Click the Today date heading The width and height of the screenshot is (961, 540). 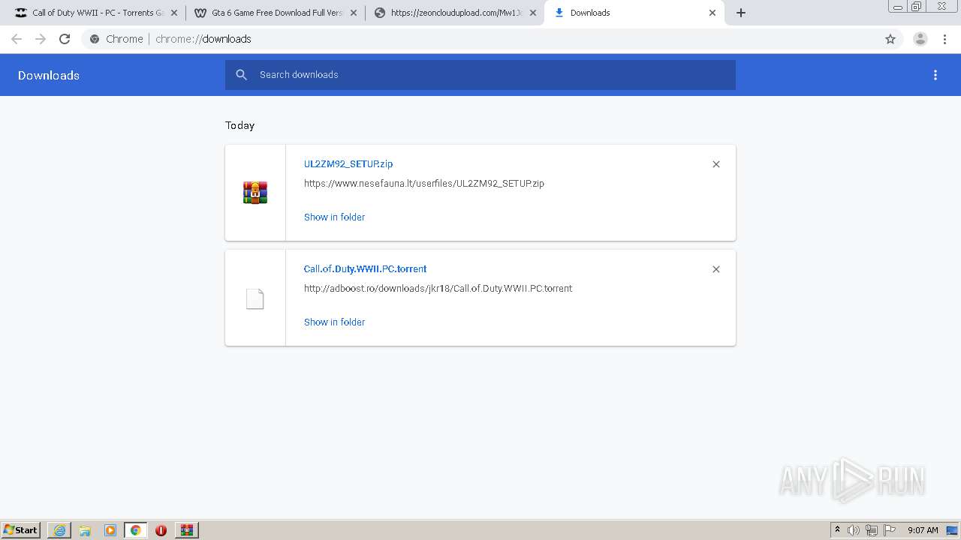pyautogui.click(x=240, y=125)
